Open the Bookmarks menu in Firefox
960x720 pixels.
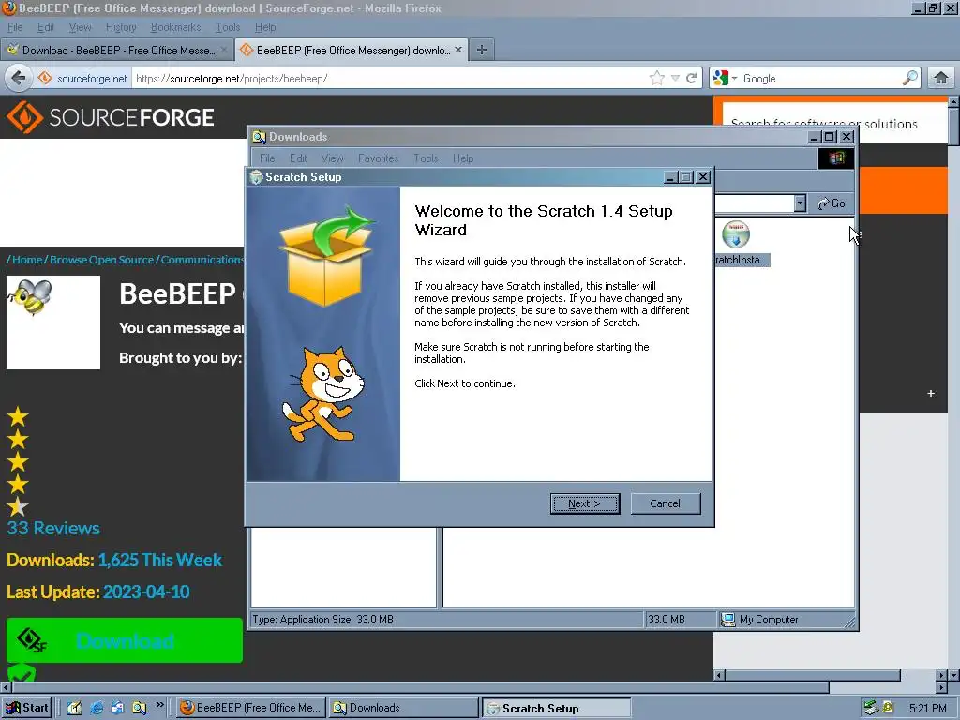175,27
